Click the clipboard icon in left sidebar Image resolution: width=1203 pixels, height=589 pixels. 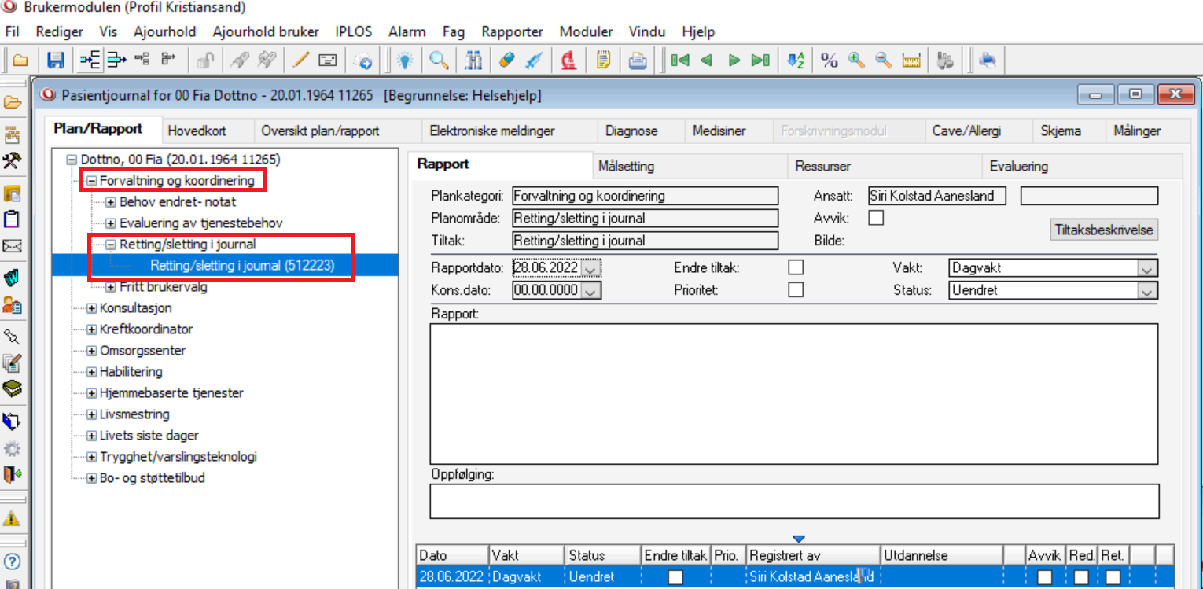pos(12,219)
